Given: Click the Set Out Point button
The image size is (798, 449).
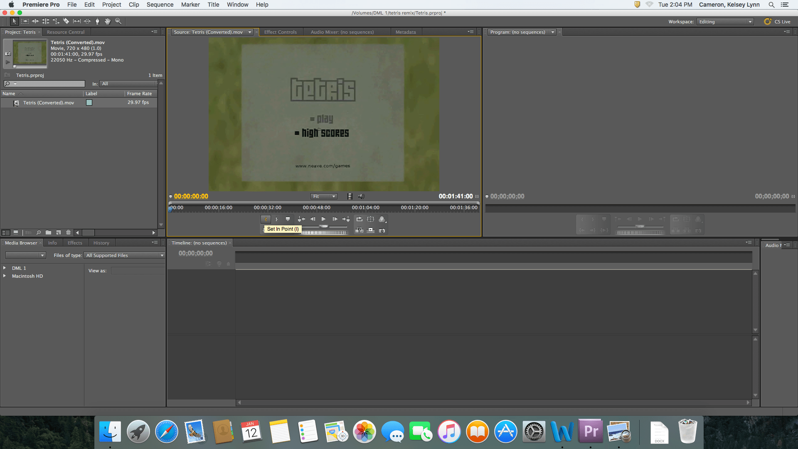Looking at the screenshot, I should (x=276, y=219).
